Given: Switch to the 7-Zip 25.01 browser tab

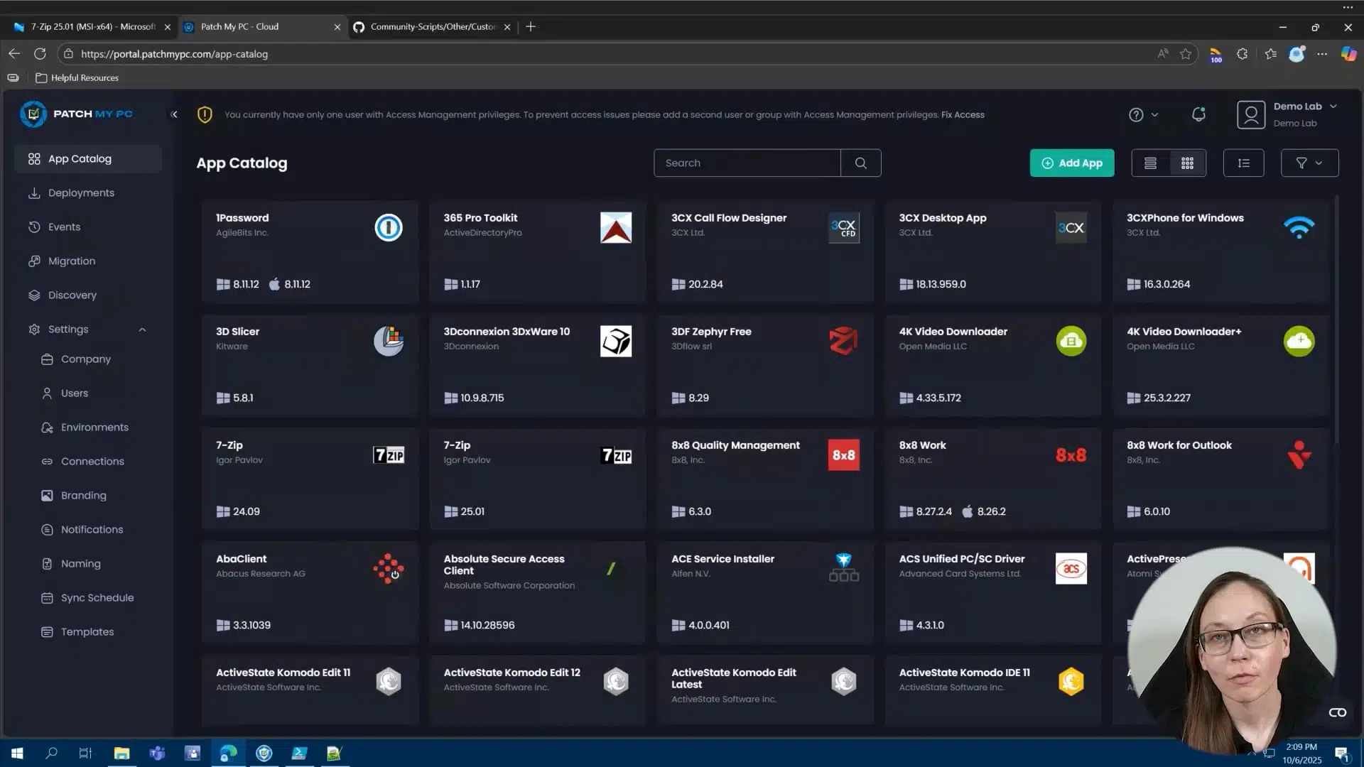Looking at the screenshot, I should coord(92,26).
